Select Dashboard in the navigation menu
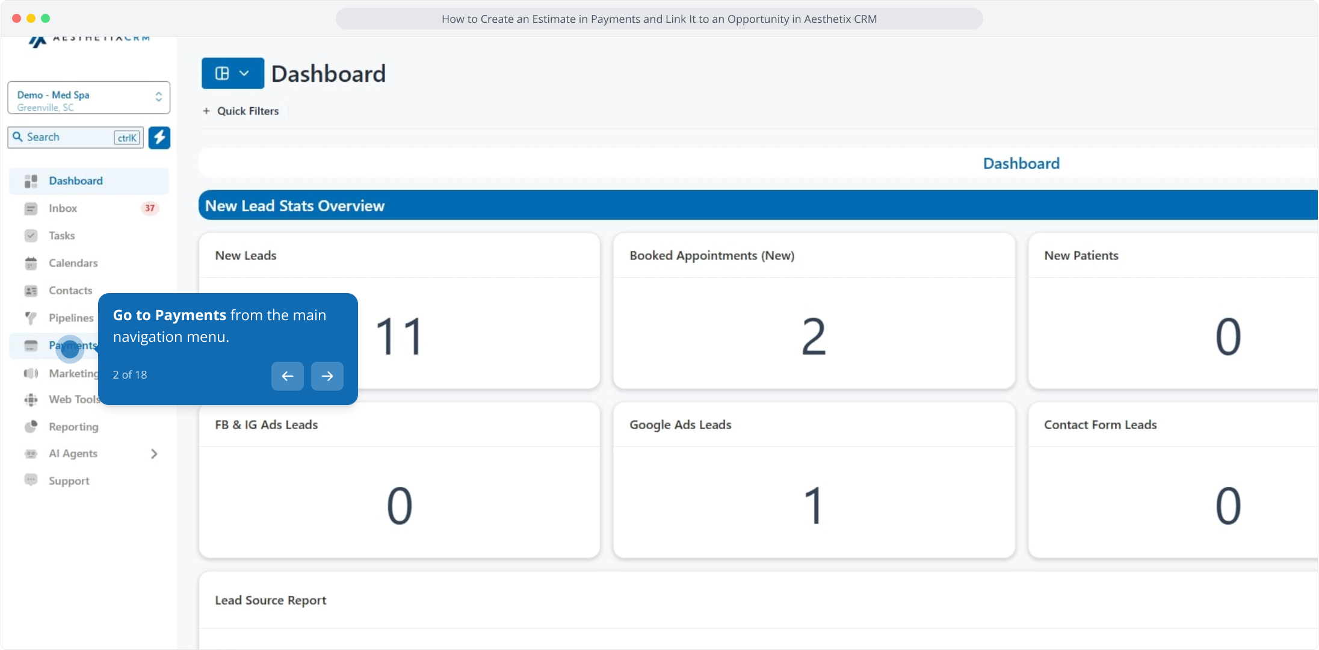 click(76, 181)
